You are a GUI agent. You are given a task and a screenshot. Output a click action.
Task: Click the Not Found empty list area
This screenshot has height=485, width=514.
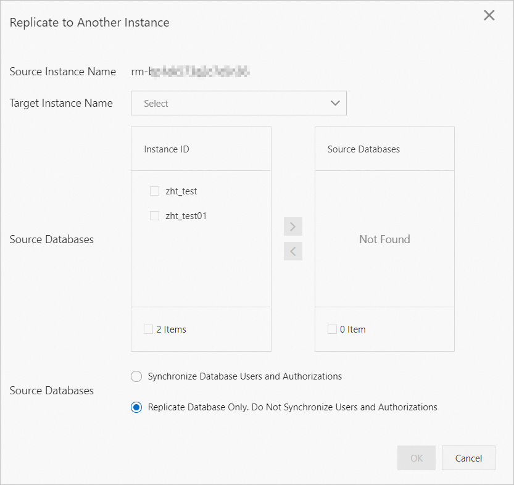tap(384, 239)
